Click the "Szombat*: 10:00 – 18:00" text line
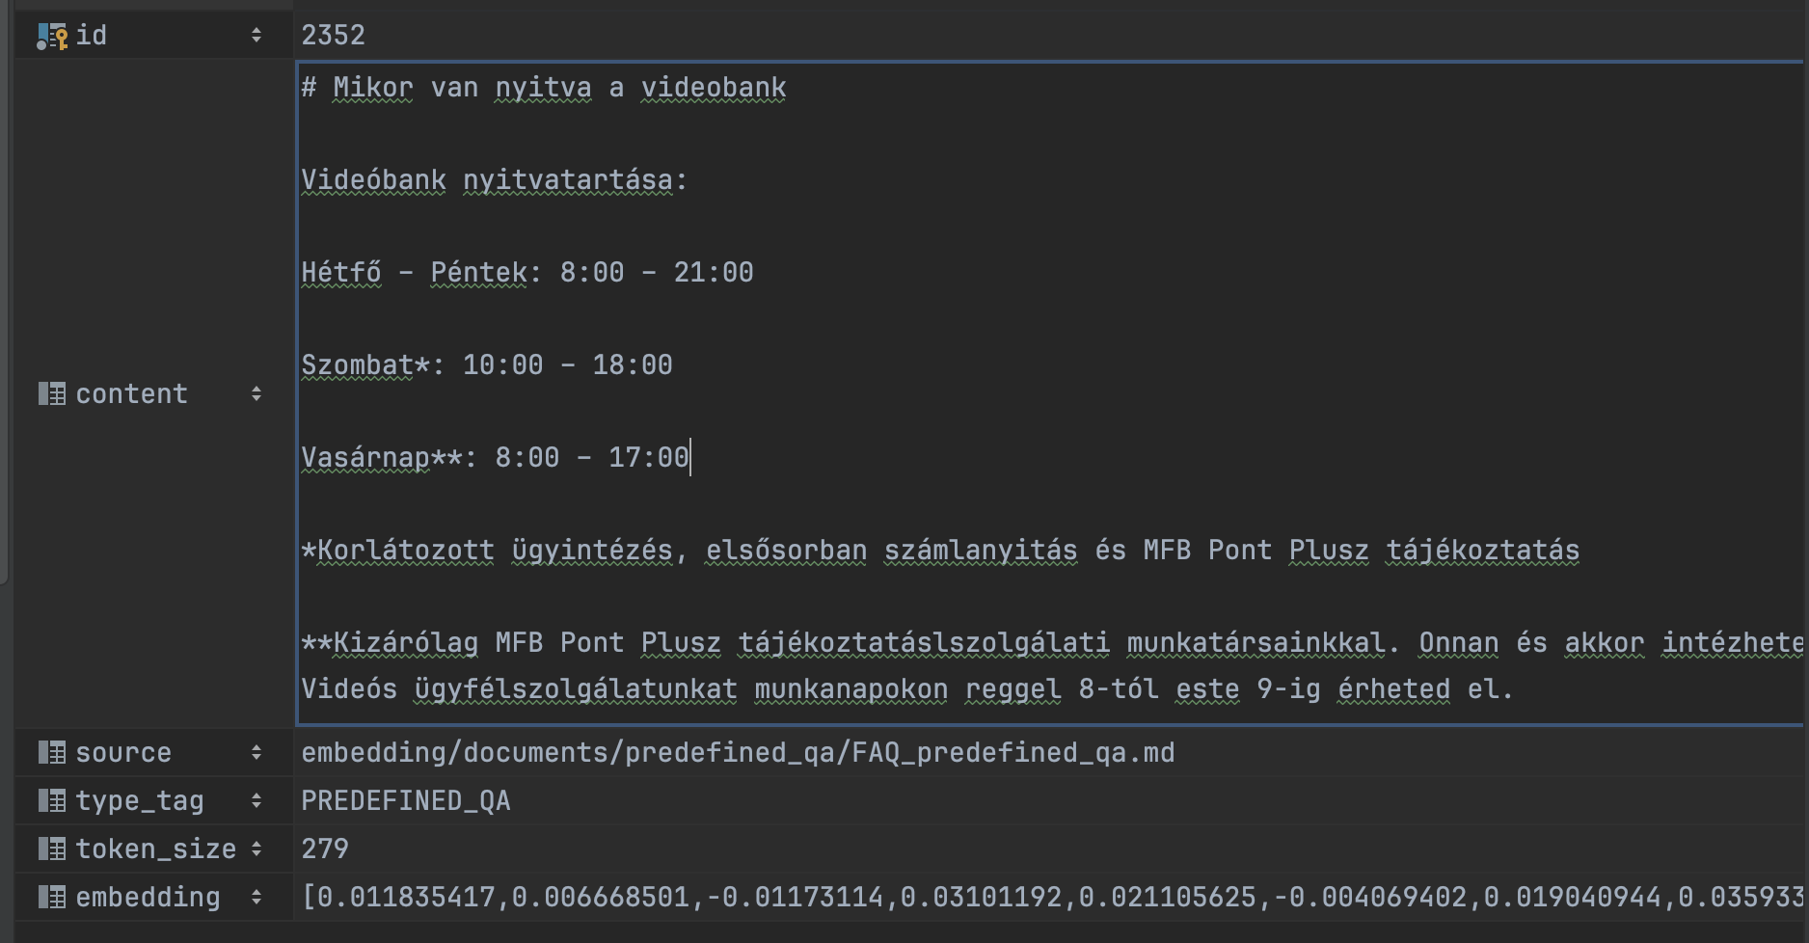The image size is (1809, 943). (x=487, y=365)
